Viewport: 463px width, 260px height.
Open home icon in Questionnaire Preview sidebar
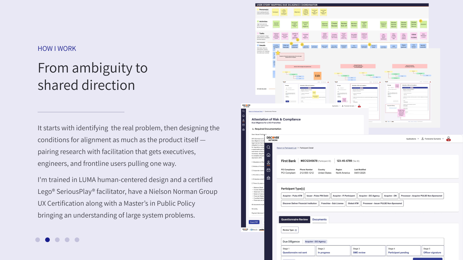(x=243, y=116)
